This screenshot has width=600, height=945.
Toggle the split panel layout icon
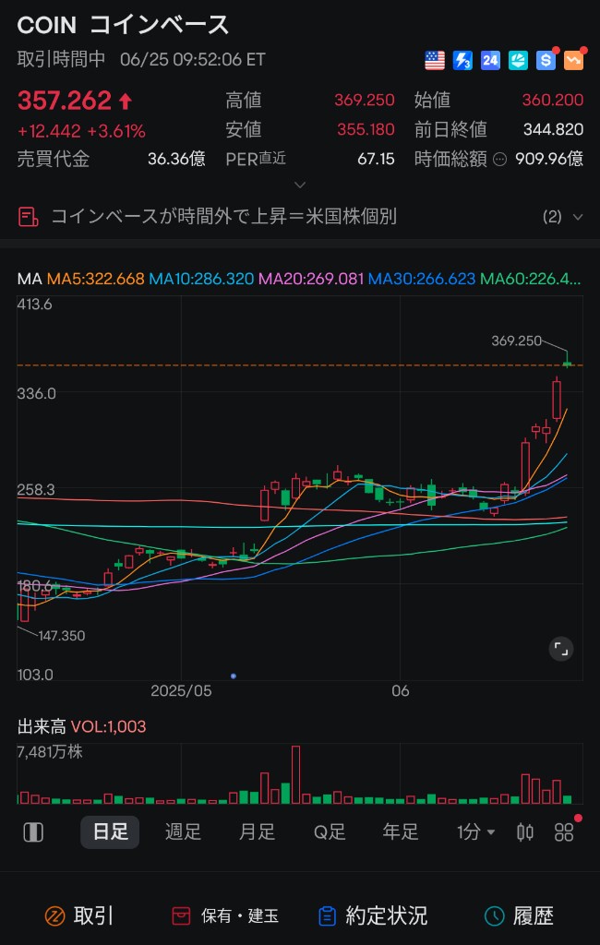(33, 832)
